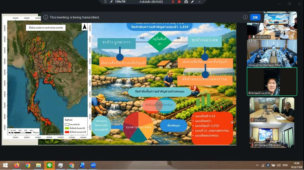
Task: Click the green legend swatch on the map
Action: [x=67, y=128]
